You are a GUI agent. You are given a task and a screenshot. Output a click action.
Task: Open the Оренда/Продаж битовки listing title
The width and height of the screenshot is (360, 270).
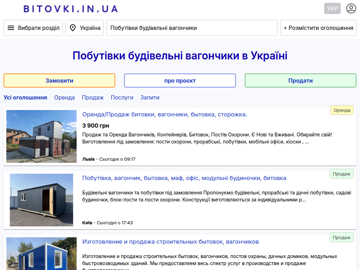[x=165, y=114]
